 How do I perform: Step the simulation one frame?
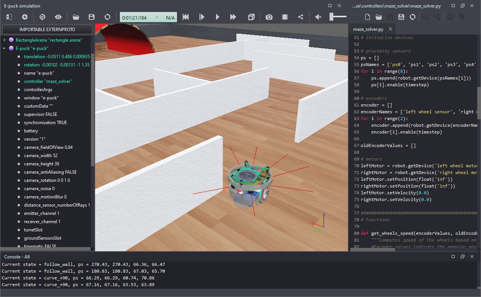[x=202, y=17]
